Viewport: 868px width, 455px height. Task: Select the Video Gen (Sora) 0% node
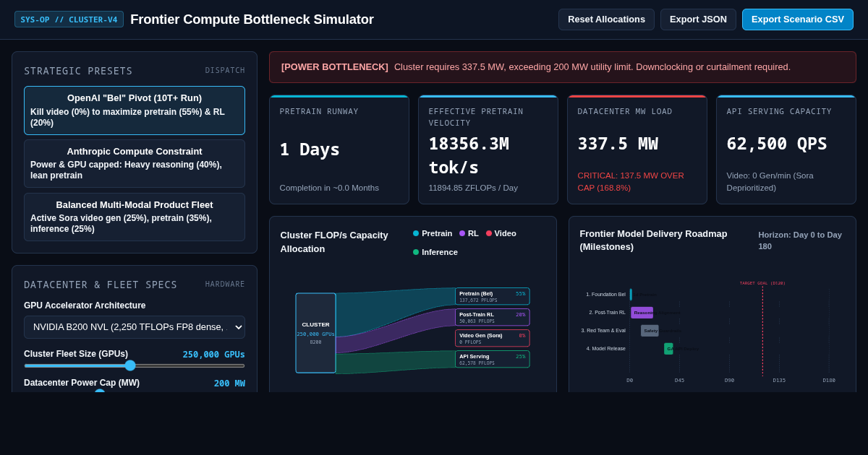point(493,338)
